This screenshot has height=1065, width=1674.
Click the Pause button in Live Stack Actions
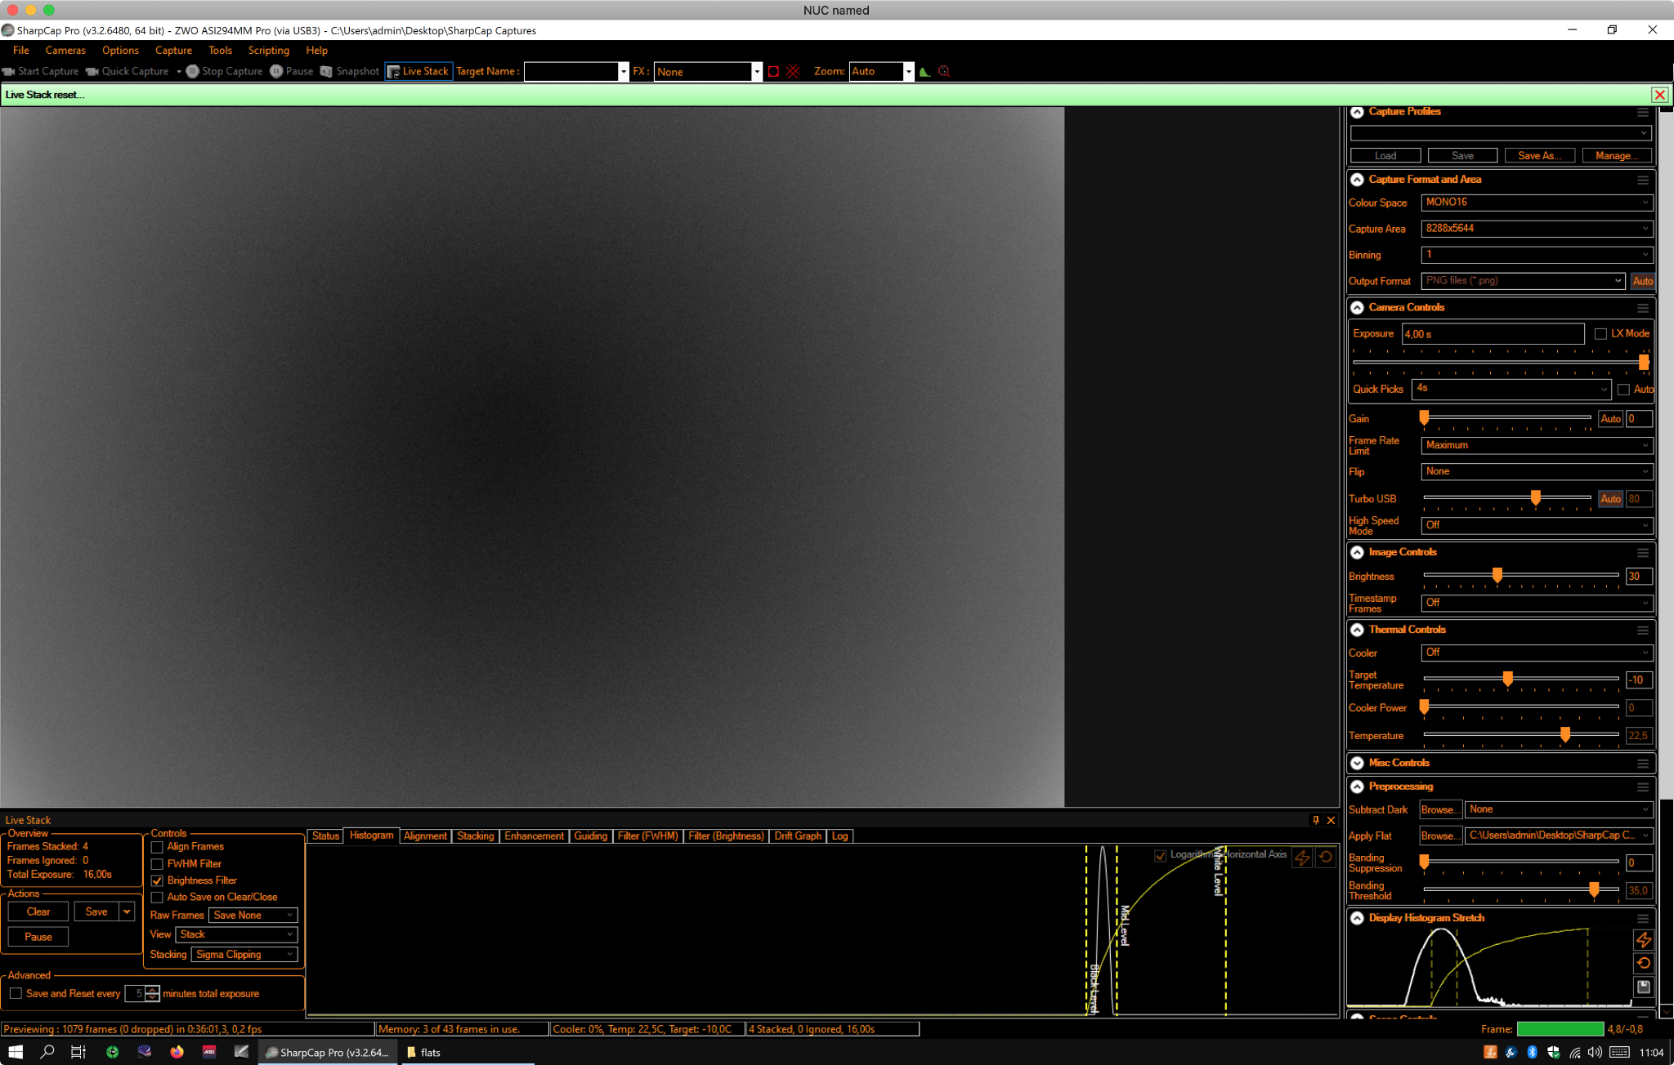pyautogui.click(x=38, y=937)
